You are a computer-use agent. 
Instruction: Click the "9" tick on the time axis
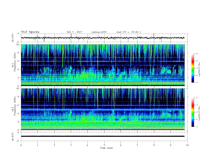pos(171,145)
